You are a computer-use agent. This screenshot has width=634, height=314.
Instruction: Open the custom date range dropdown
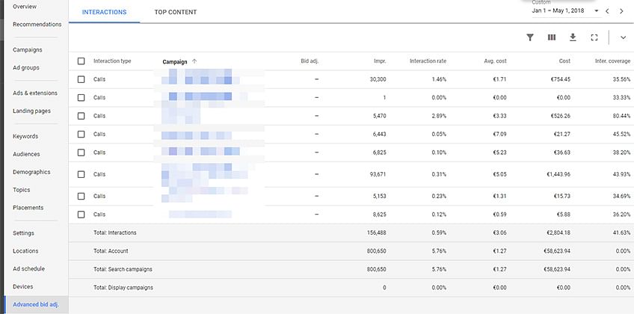[565, 11]
